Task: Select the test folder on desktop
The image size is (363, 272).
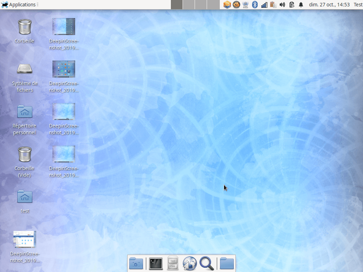Action: (24, 196)
